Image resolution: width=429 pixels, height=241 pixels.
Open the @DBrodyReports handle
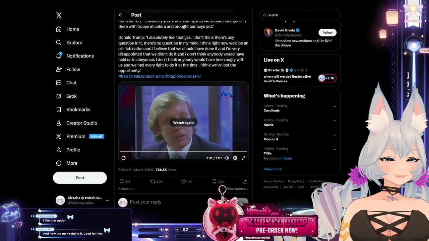click(288, 35)
